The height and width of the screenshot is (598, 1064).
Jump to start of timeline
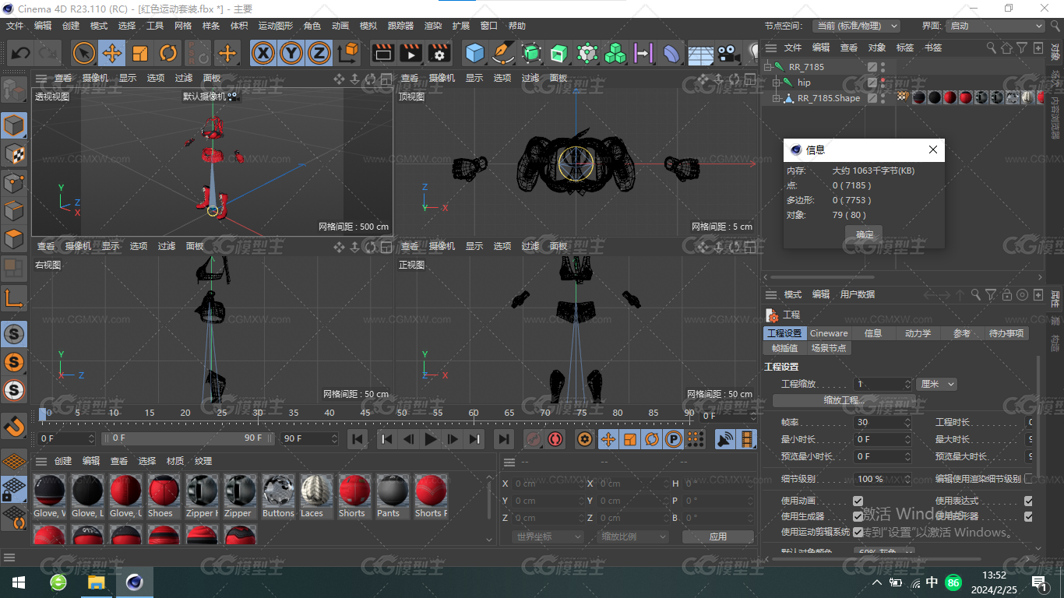coord(358,439)
